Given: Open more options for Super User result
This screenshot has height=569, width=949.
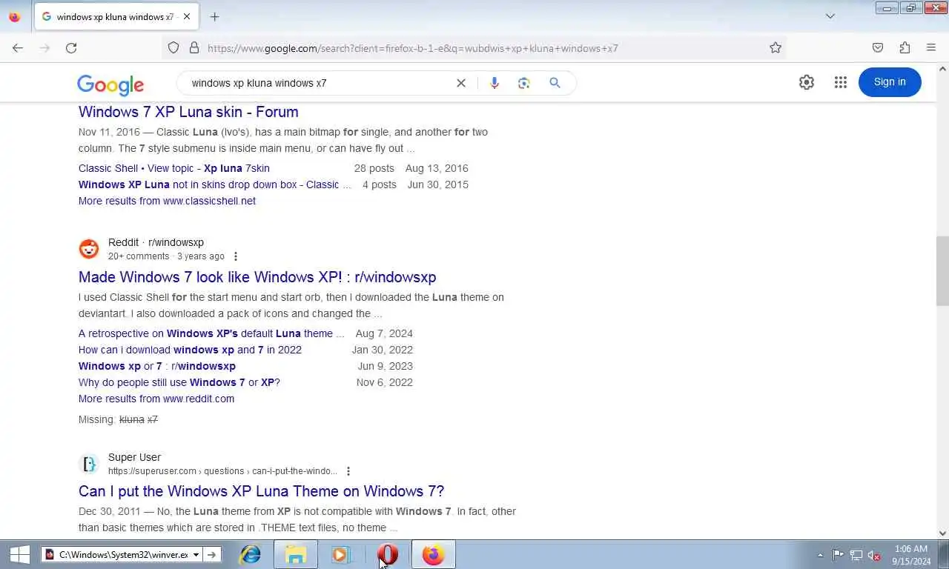Looking at the screenshot, I should coord(348,471).
